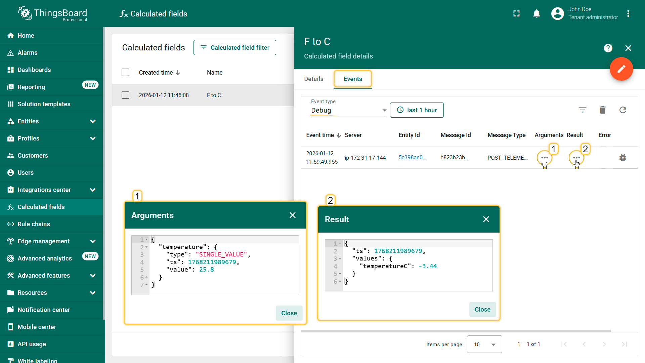
Task: Click the orange edit pencil button
Action: [x=621, y=69]
